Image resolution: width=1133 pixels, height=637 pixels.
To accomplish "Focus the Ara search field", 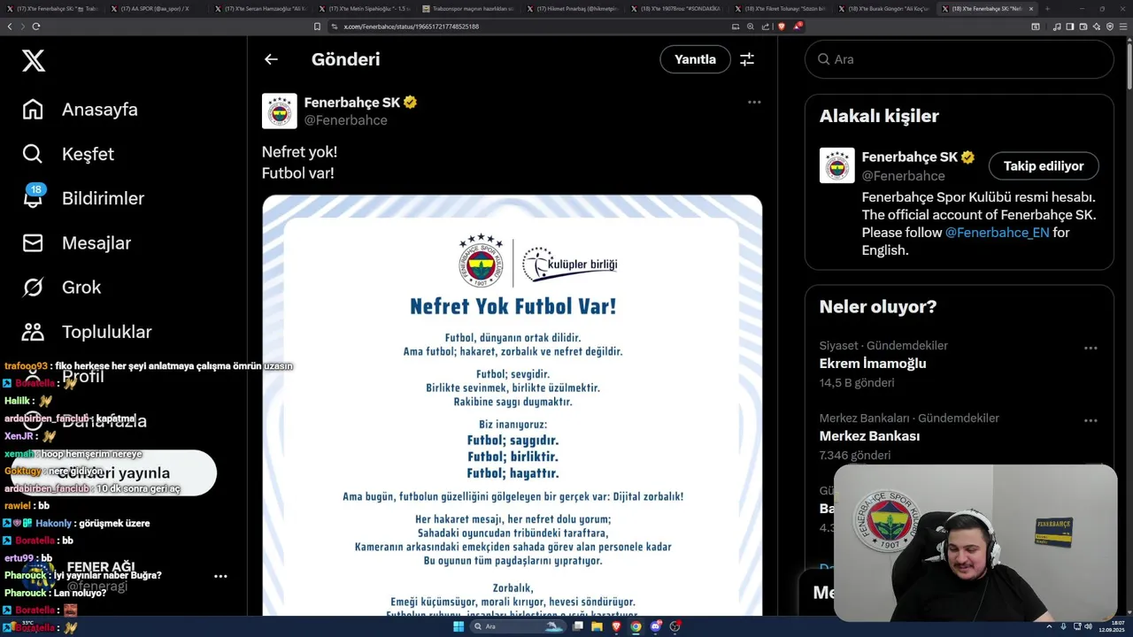I will [960, 59].
